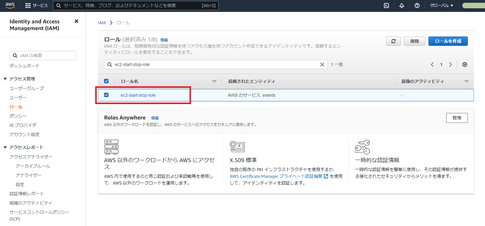
Task: Click the 情報 link next to Roles Anywhere
Action: coord(155,118)
